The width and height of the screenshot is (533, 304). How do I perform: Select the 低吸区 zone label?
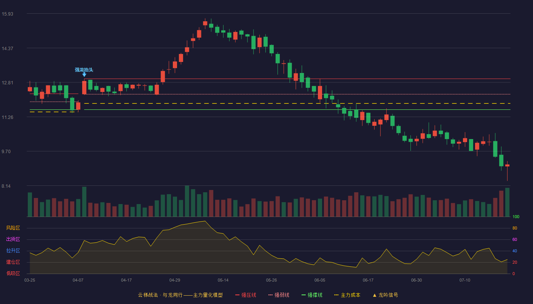tap(13, 273)
